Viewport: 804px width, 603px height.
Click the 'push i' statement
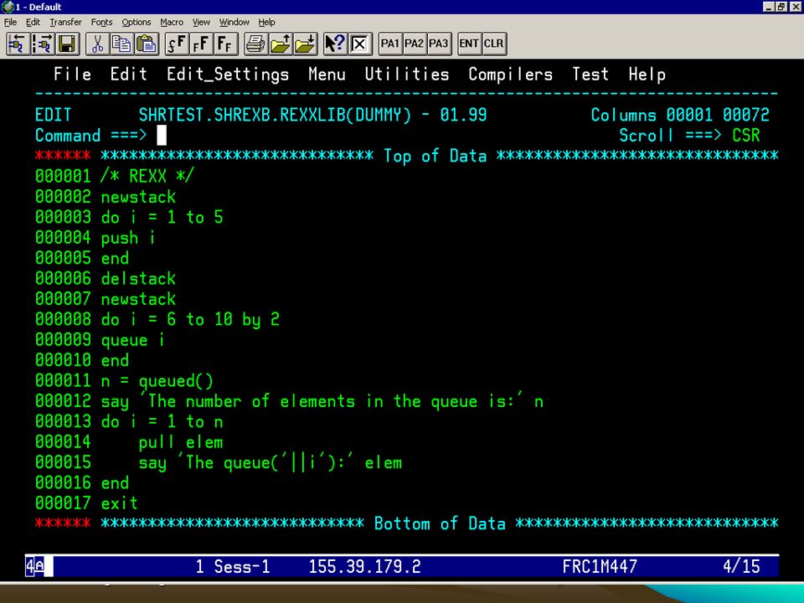point(127,237)
